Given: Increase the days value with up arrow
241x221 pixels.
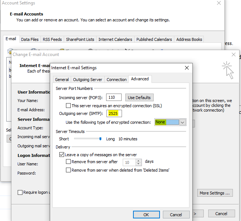Looking at the screenshot, I should 139,160.
